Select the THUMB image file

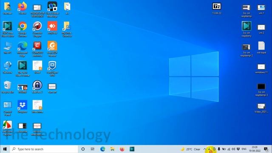(23, 88)
